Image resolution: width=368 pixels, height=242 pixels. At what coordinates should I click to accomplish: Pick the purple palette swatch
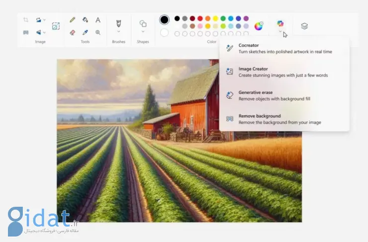[x=246, y=18]
